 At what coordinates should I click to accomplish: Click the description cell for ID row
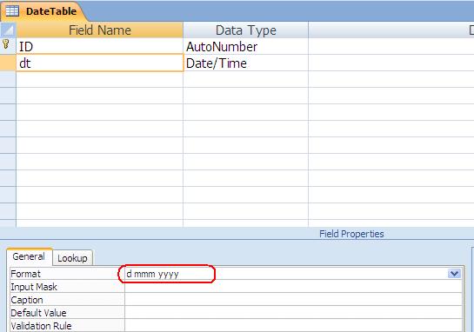(x=391, y=47)
